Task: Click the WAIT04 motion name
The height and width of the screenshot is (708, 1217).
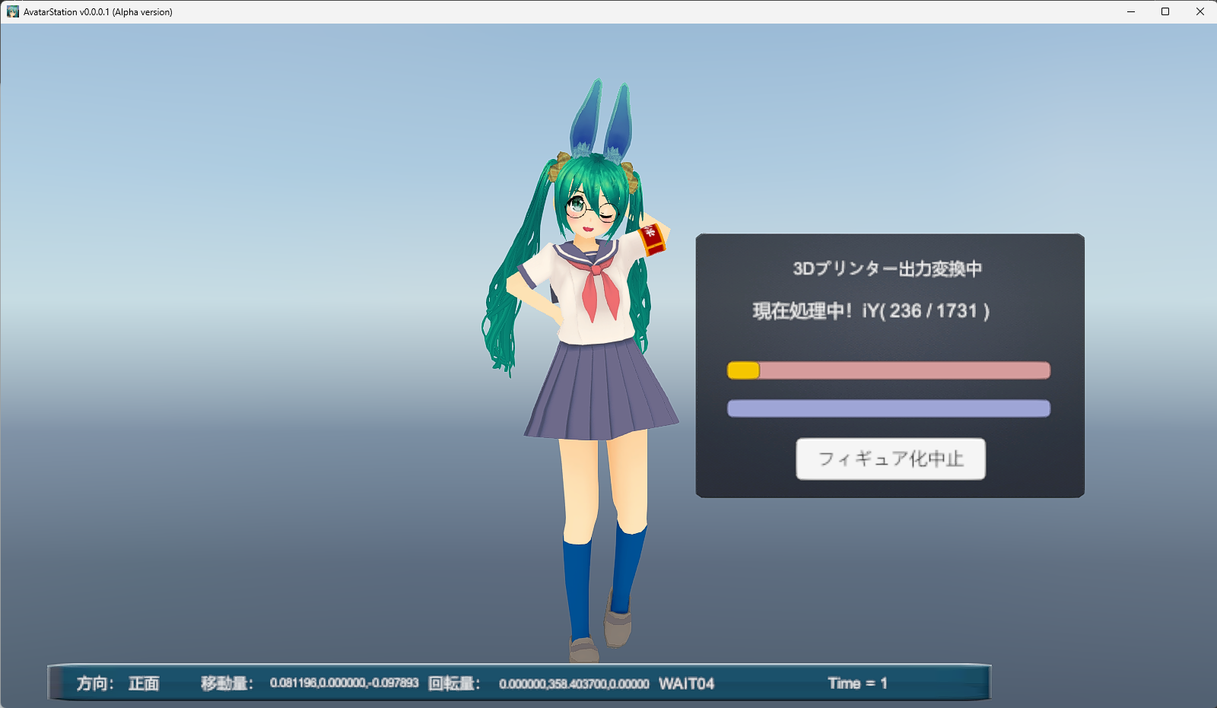Action: pos(686,684)
